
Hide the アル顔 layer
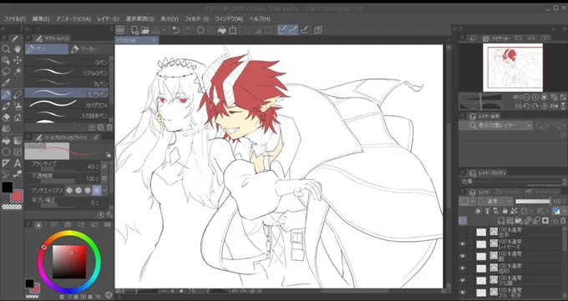(462, 280)
